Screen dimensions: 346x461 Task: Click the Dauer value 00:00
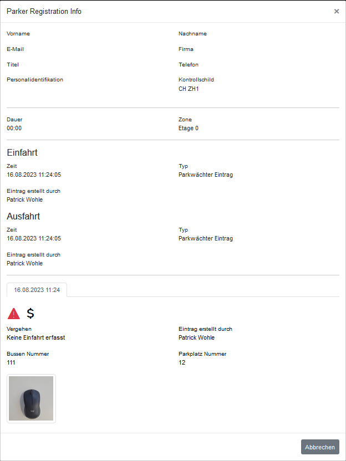point(14,128)
